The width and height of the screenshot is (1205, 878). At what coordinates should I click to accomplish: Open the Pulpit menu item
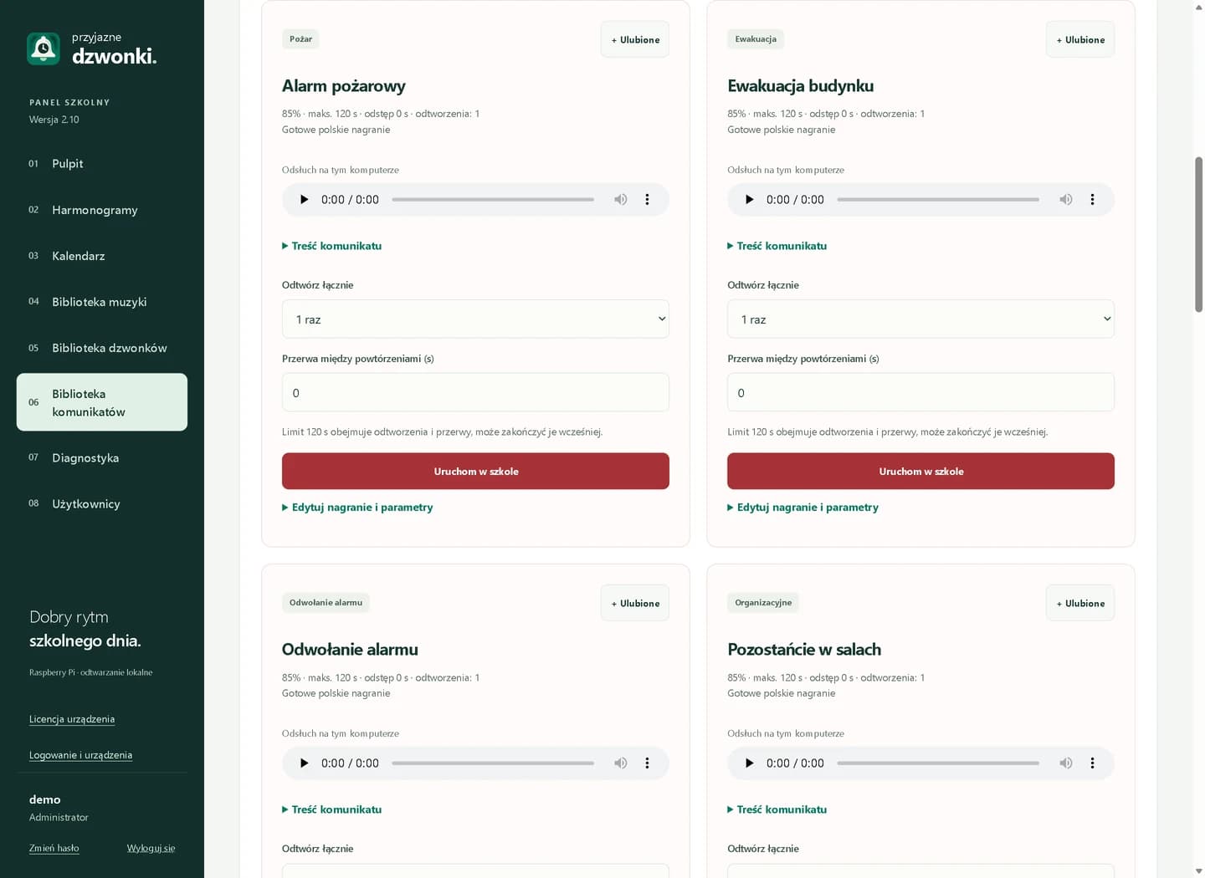[x=102, y=164]
